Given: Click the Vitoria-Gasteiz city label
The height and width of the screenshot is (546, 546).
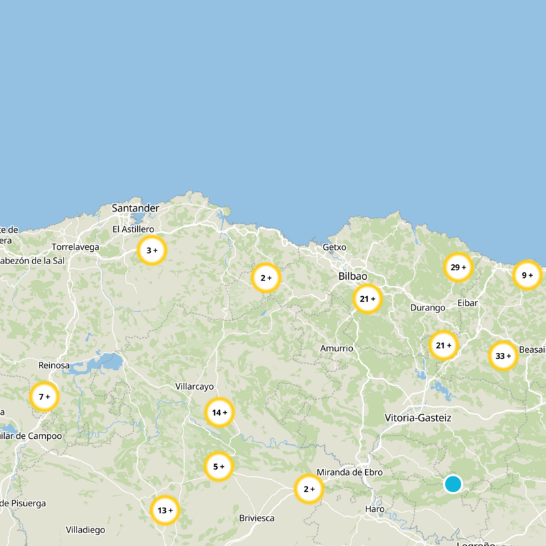Looking at the screenshot, I should [x=418, y=417].
